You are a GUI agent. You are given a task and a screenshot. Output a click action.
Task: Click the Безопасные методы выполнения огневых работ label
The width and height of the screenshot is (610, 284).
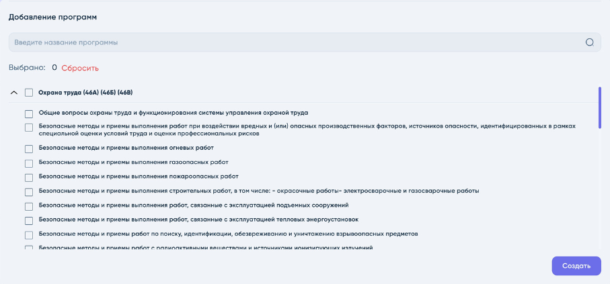(126, 148)
